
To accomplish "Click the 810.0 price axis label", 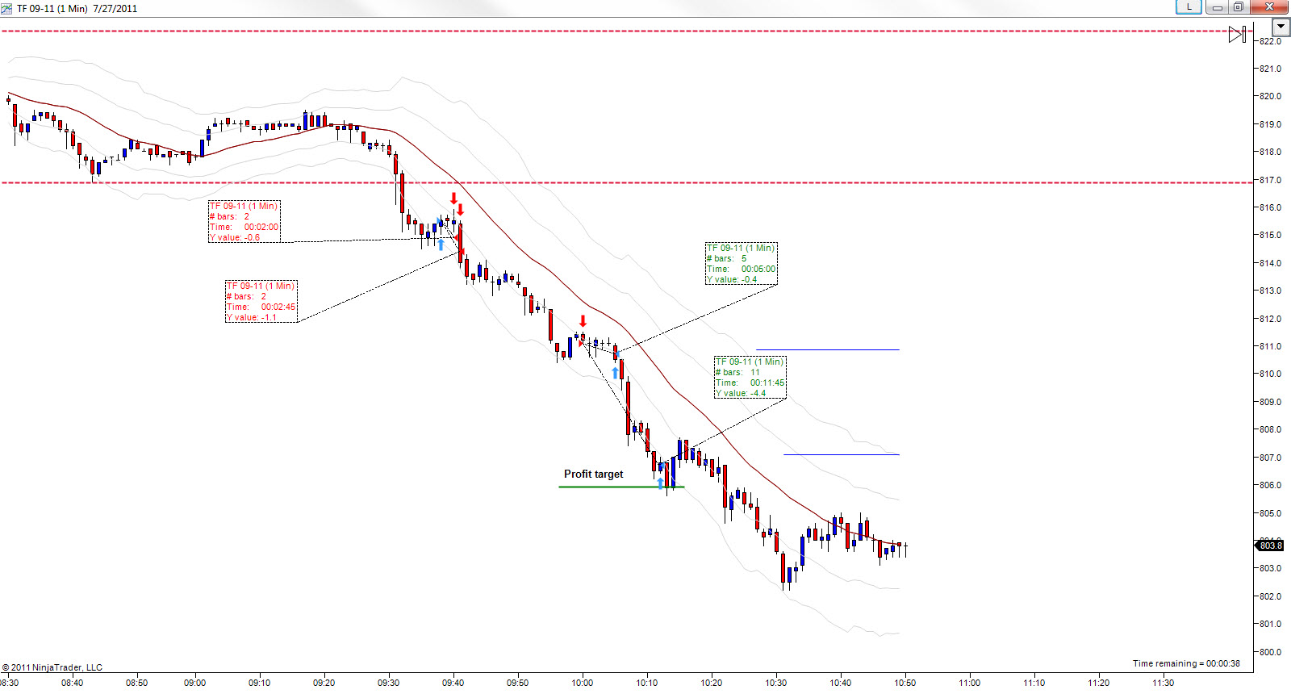I will click(1271, 374).
